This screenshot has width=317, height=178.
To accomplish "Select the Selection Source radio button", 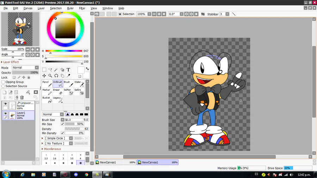I will (3, 86).
